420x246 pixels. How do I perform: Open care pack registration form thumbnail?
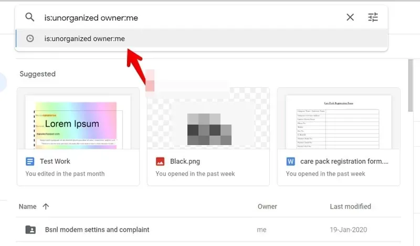pos(339,119)
